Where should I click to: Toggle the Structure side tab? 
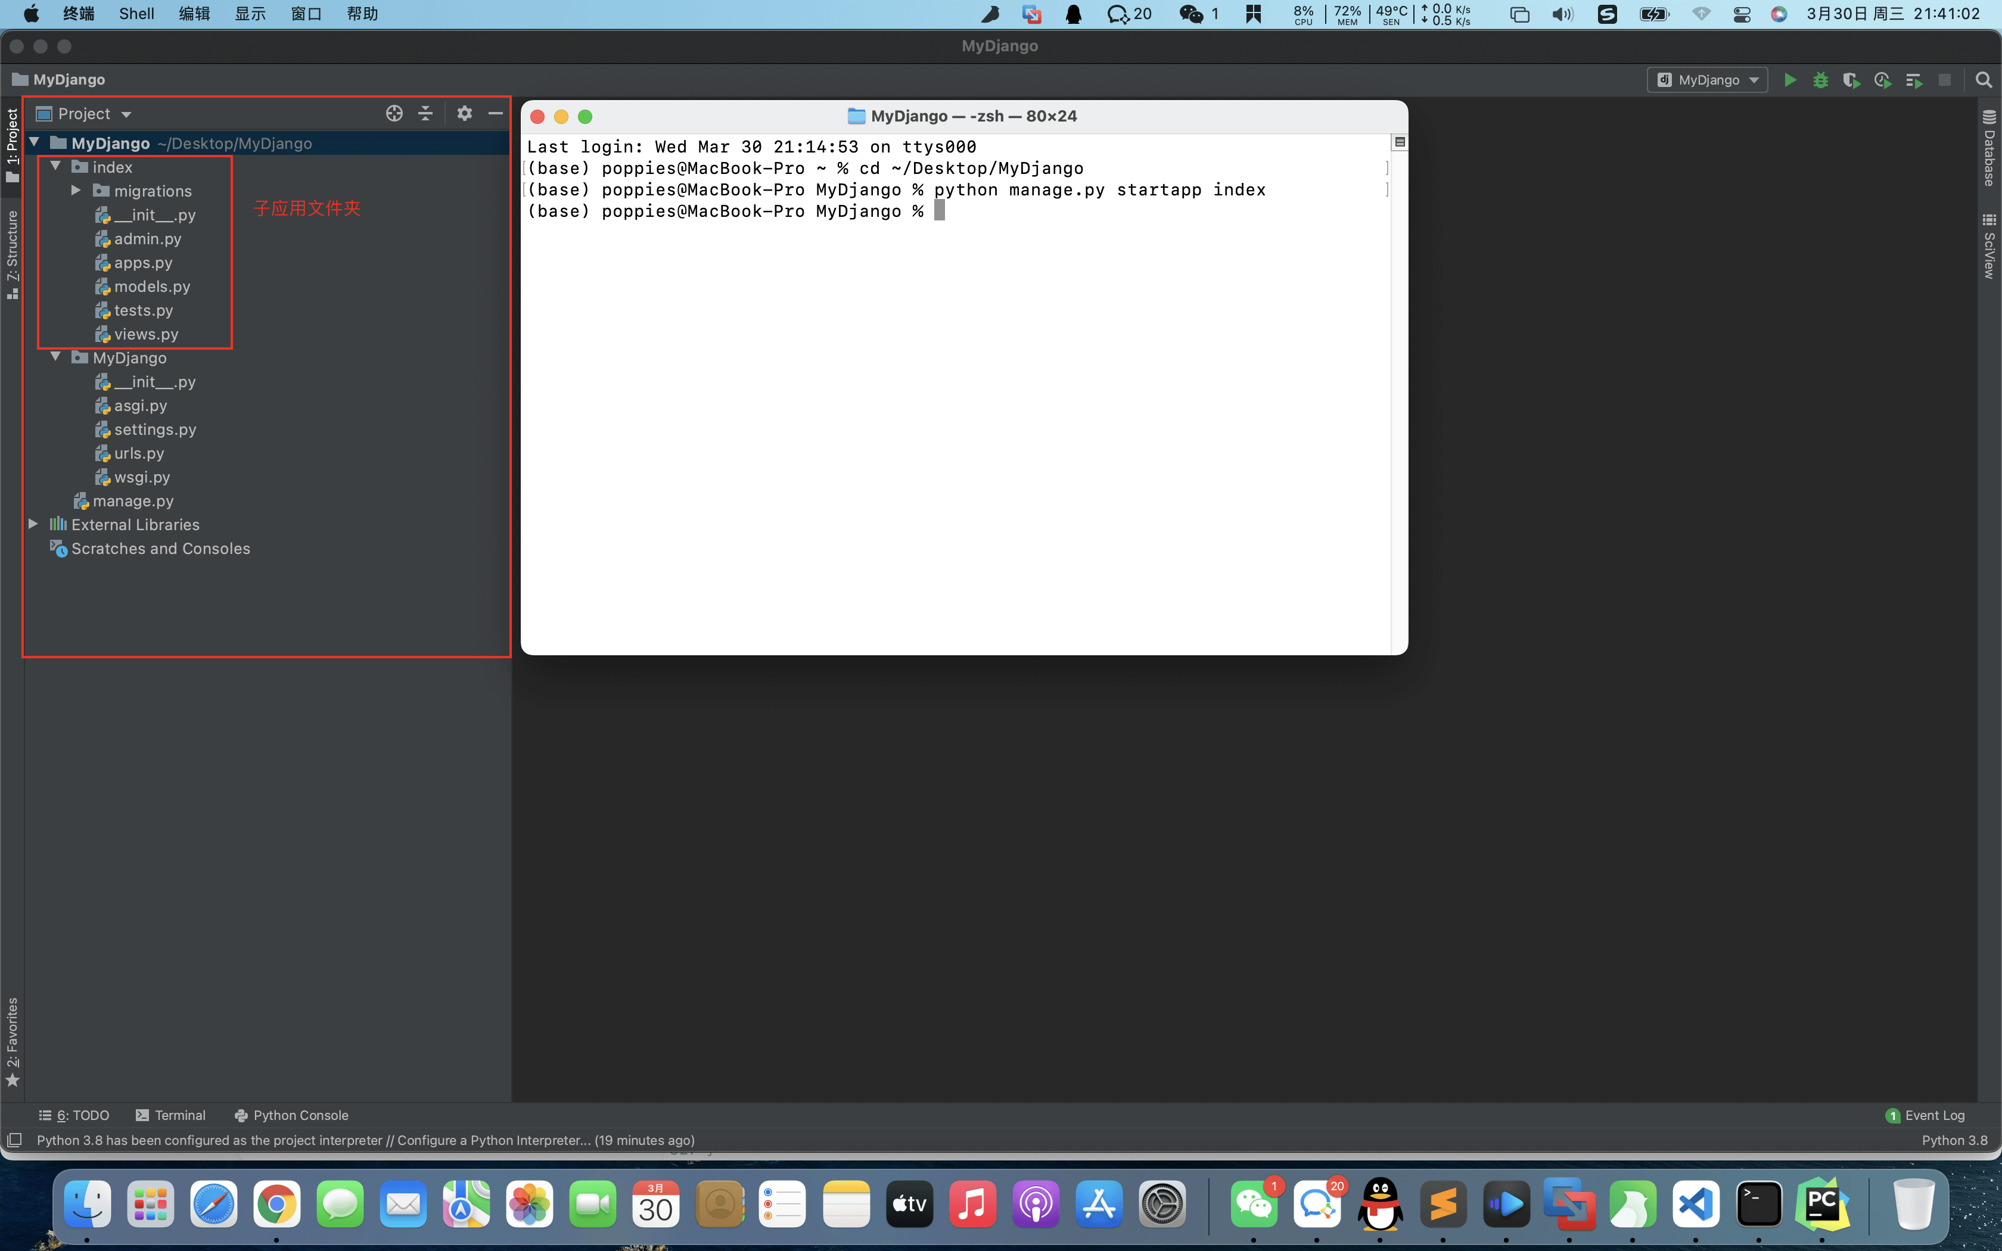pos(11,253)
